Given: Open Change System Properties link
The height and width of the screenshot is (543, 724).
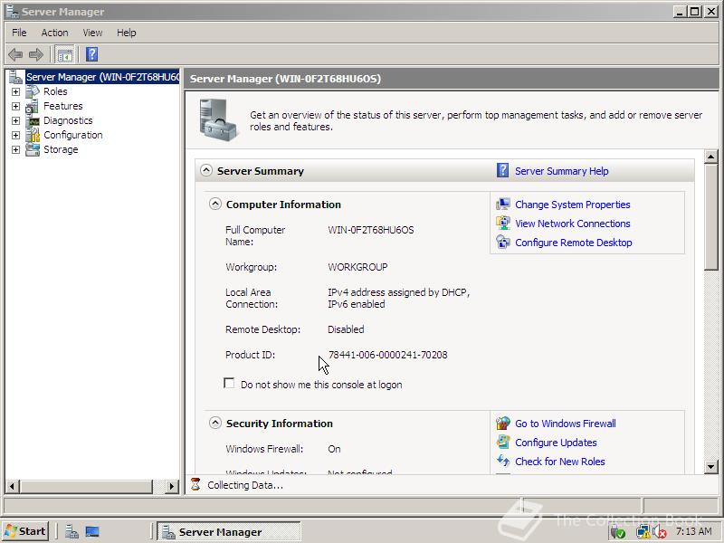Looking at the screenshot, I should (x=573, y=205).
